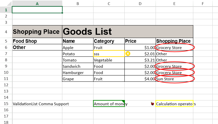Click the 'Price' header cell

pyautogui.click(x=140, y=41)
